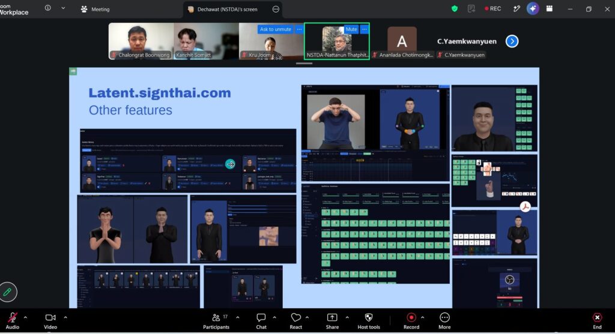Mute NSTDA-Nattanun participant
615x334 pixels.
[x=351, y=29]
